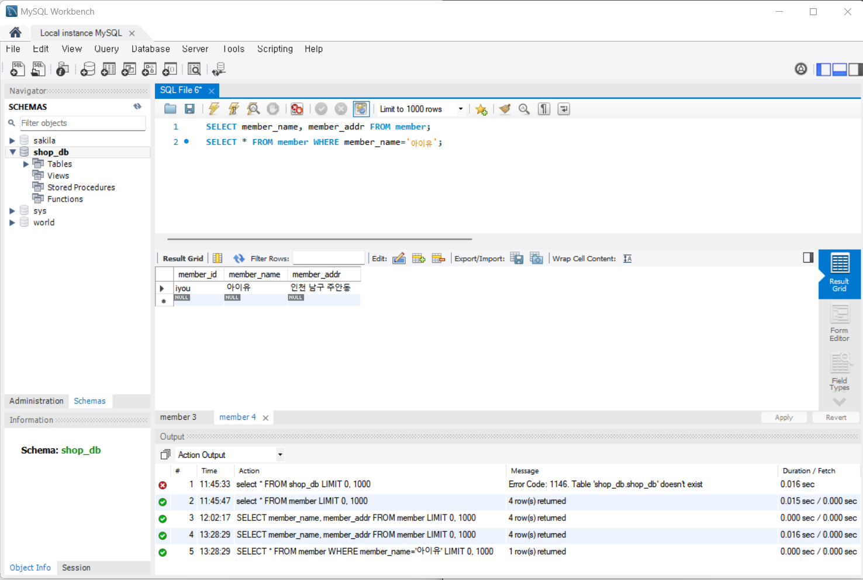Screen dimensions: 863x580
Task: Run EXPLAIN on statement under cursor
Action: click(x=253, y=109)
